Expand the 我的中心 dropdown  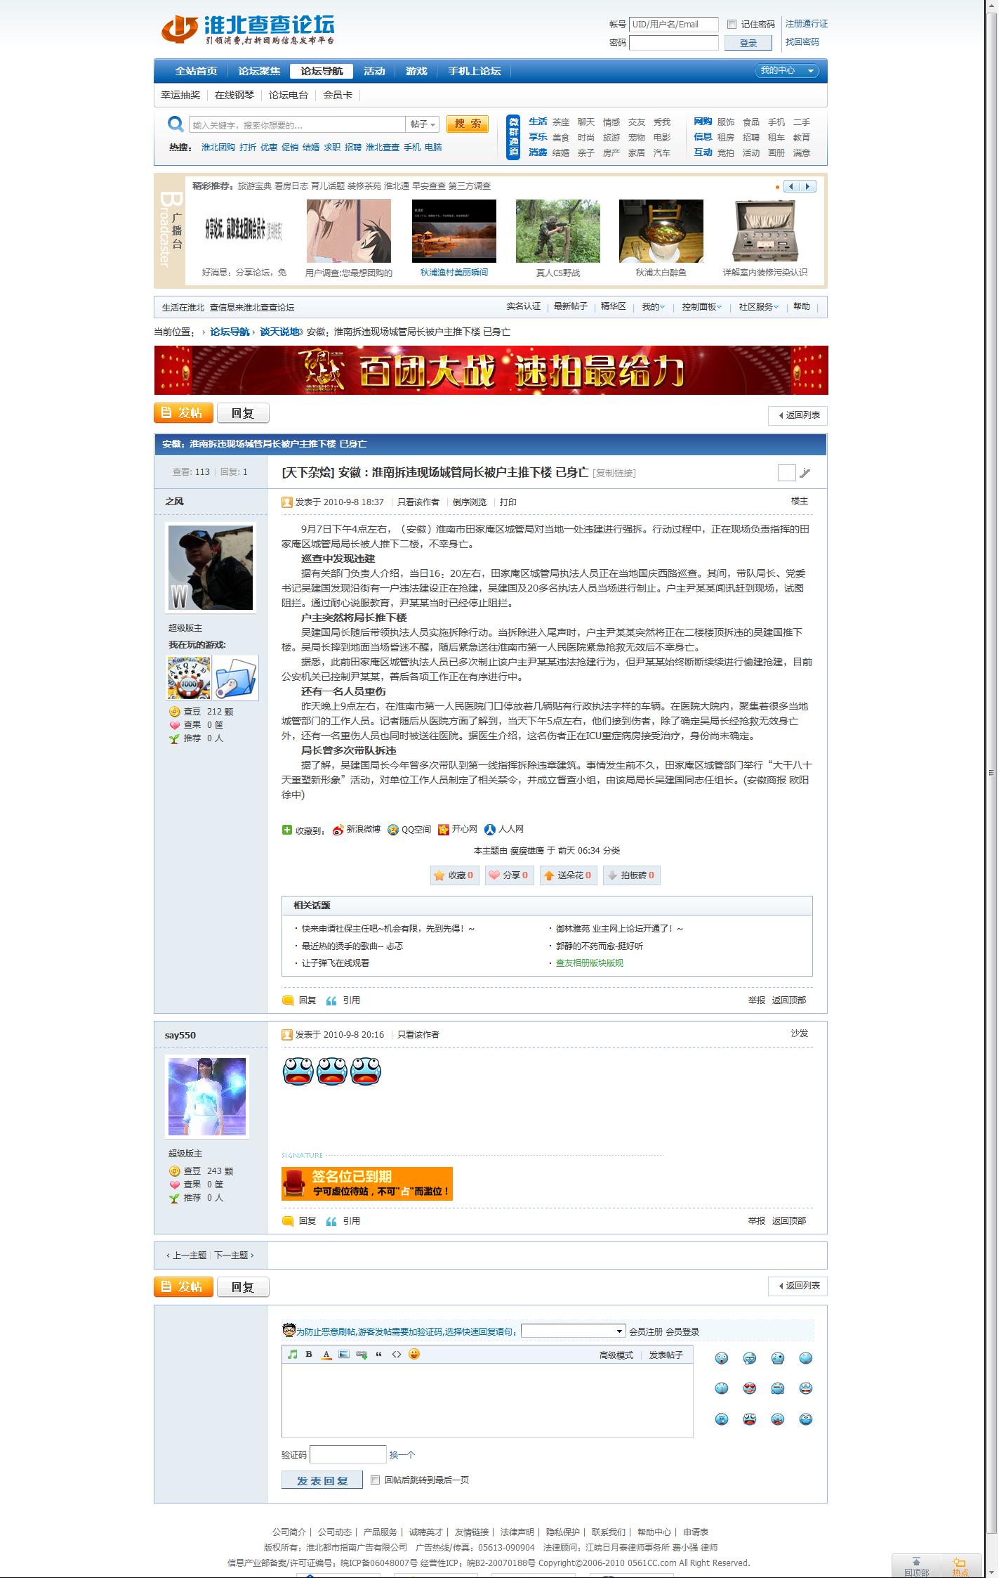pyautogui.click(x=786, y=70)
